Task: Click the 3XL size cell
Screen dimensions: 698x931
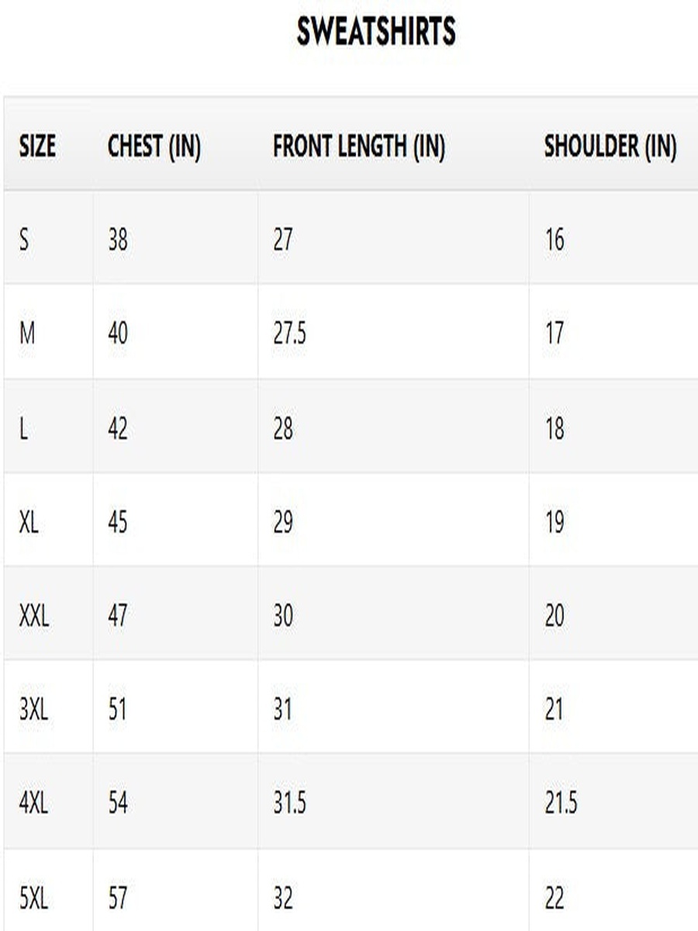Action: coord(33,709)
